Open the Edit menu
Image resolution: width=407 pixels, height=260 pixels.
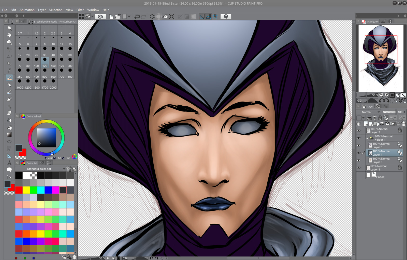13,10
